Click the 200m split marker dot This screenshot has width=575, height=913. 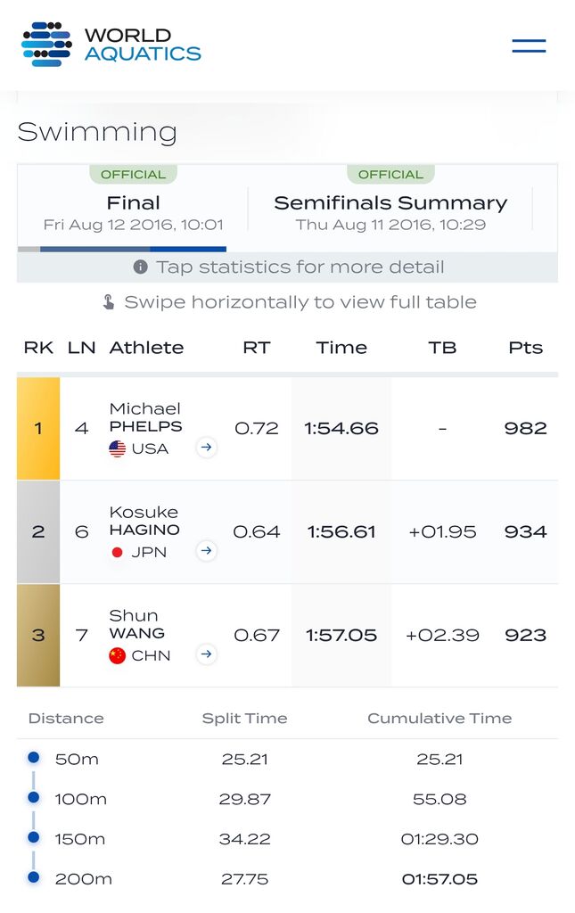point(34,877)
